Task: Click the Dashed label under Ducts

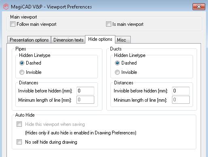Action: [x=129, y=63]
